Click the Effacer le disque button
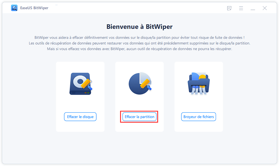This screenshot has height=166, width=279. [x=80, y=117]
